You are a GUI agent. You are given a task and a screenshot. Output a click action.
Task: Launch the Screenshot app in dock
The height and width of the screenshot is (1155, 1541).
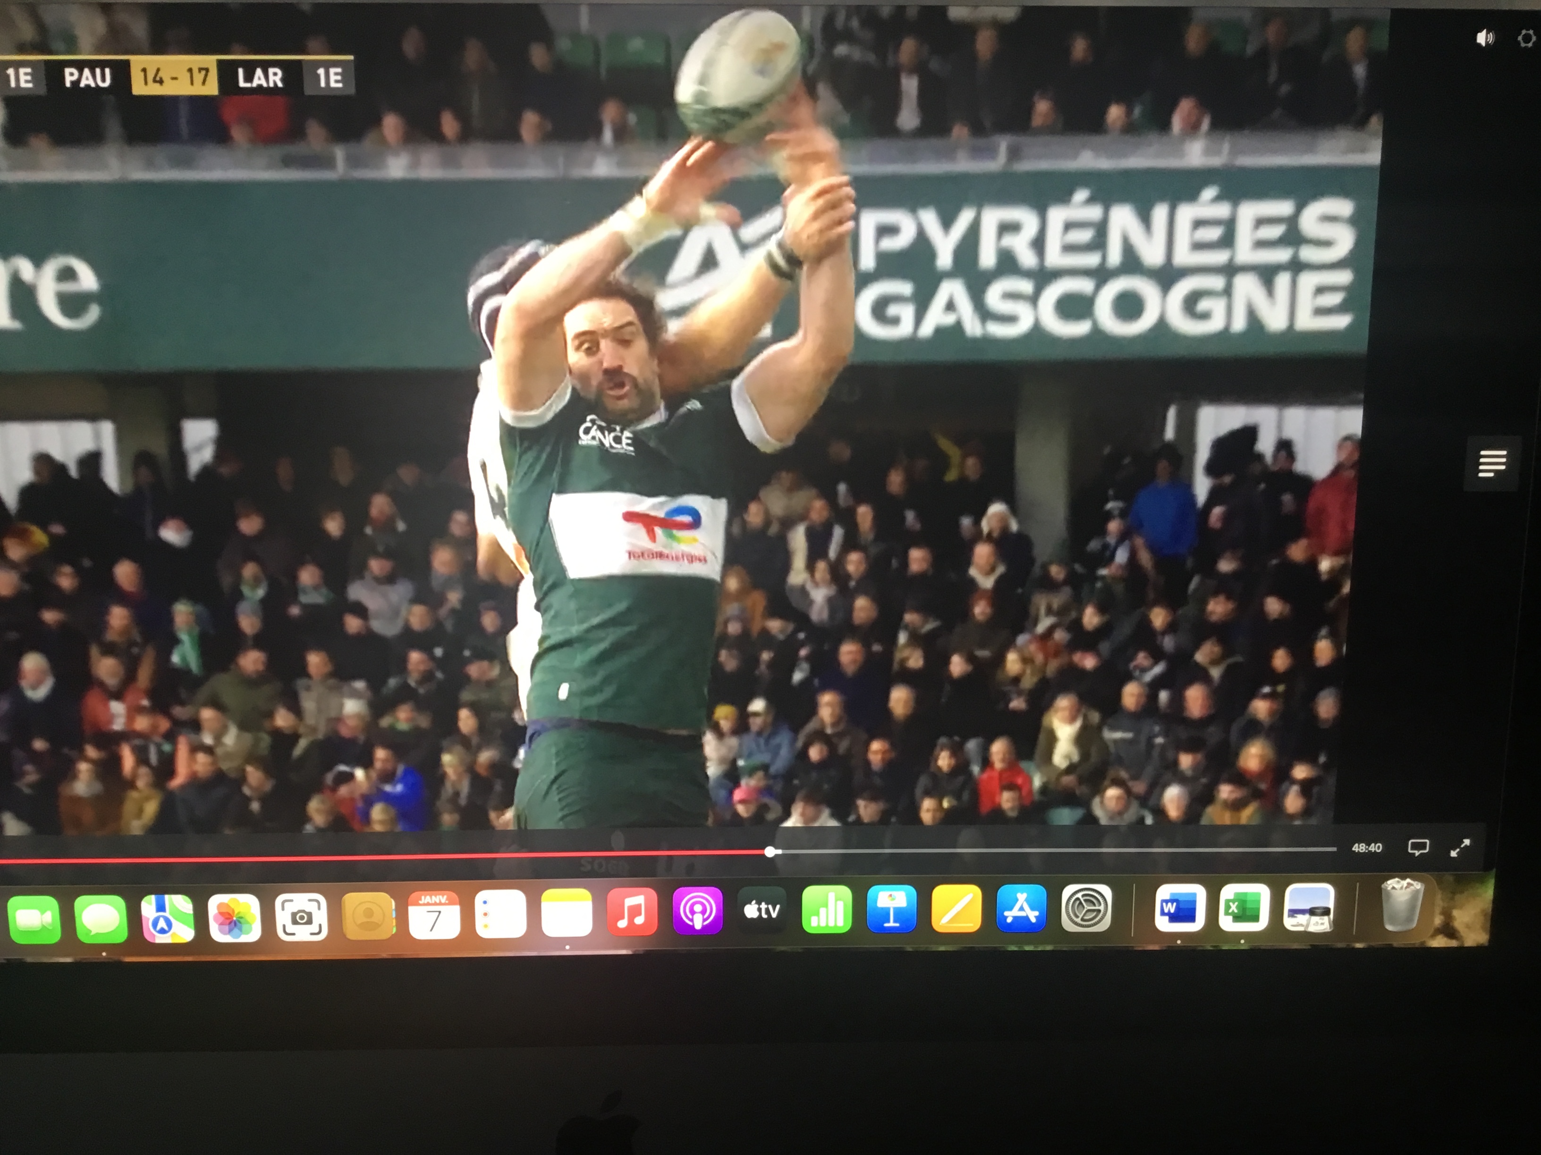tap(301, 918)
